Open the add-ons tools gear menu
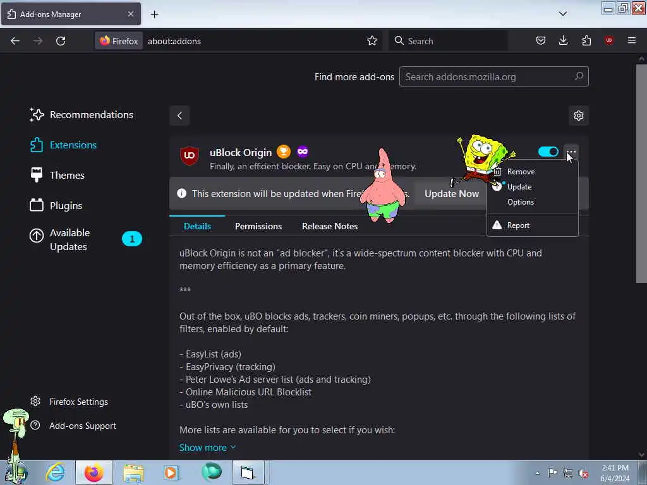The height and width of the screenshot is (485, 647). 579,116
